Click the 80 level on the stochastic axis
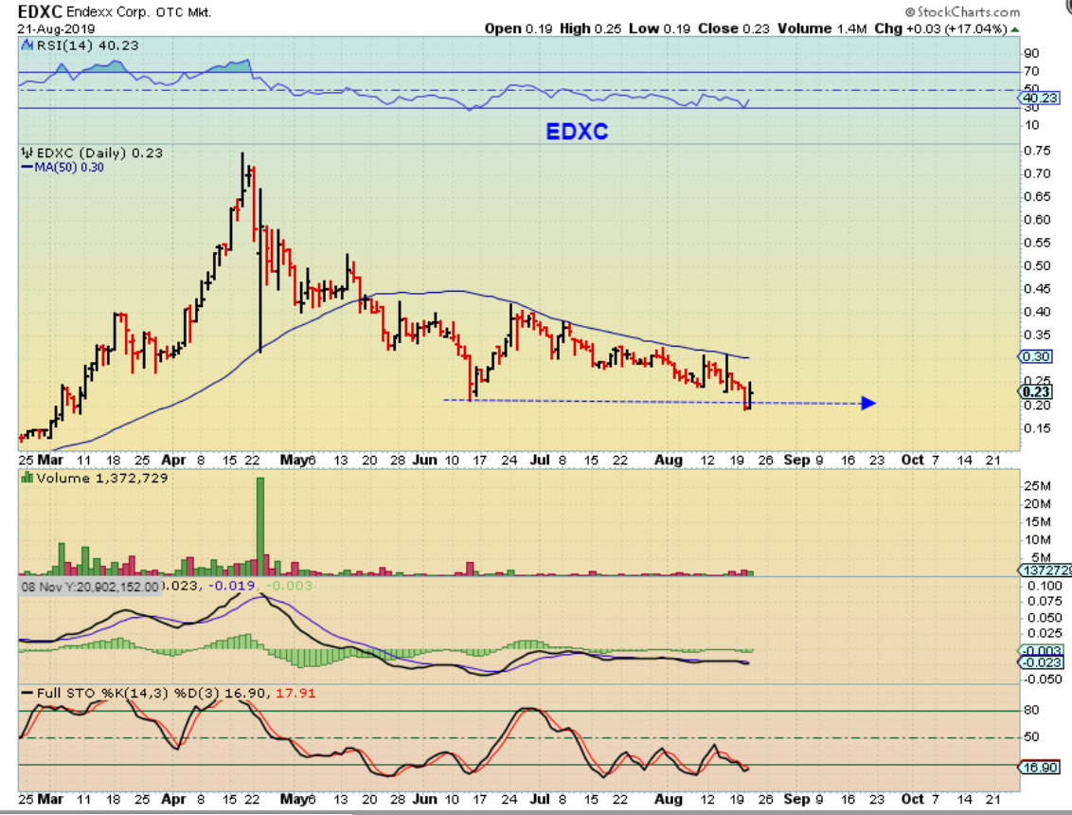Image resolution: width=1072 pixels, height=815 pixels. pos(1031,710)
